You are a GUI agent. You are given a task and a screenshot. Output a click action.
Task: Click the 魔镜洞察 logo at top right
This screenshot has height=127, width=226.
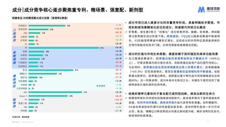209,9
